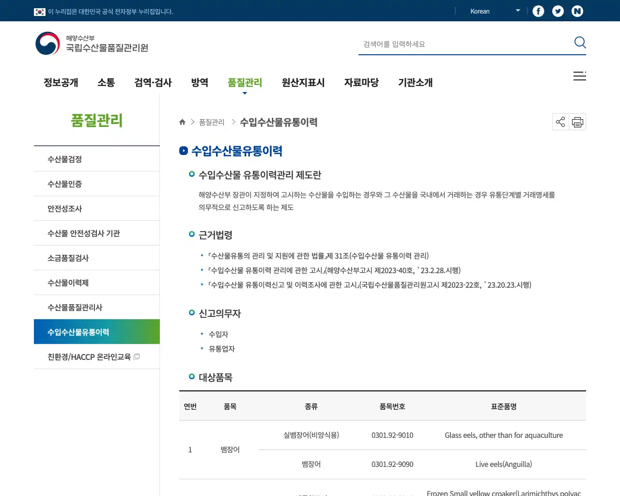Open the Twitter icon link
The width and height of the screenshot is (620, 496).
[558, 11]
